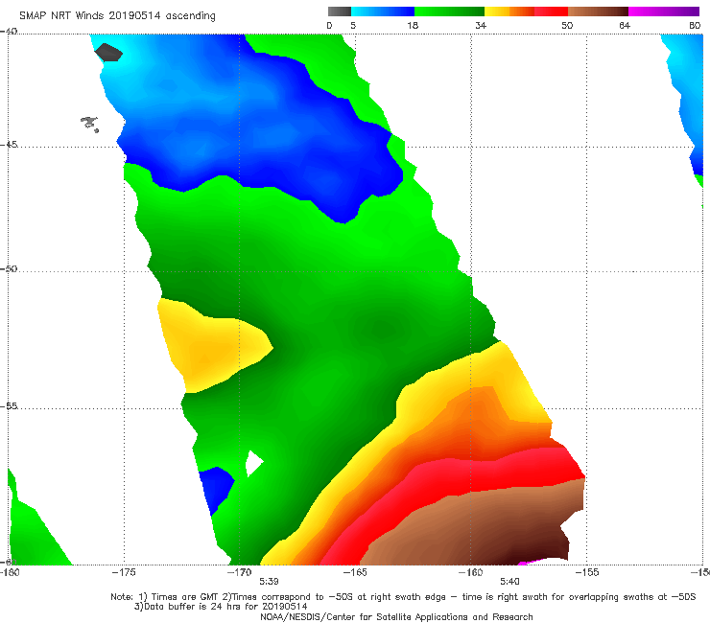Click the latitude axis label '-45'
Image resolution: width=710 pixels, height=623 pixels.
click(x=9, y=145)
